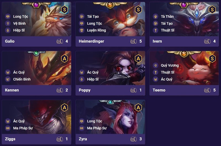Click the Ziggs champion portrait
This screenshot has height=146, width=221.
tap(36, 117)
